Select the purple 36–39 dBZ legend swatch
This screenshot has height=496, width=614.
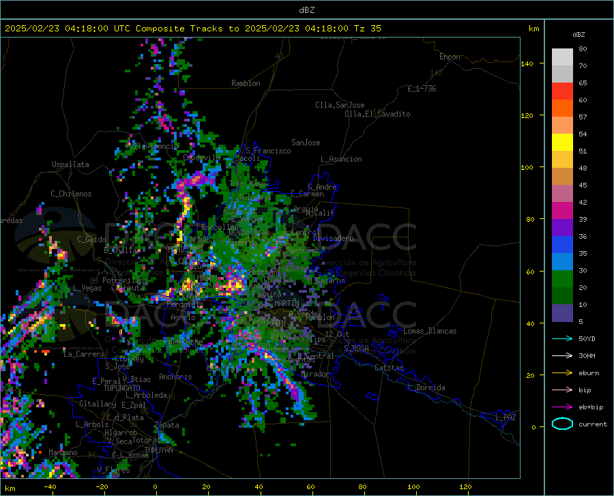coord(562,228)
